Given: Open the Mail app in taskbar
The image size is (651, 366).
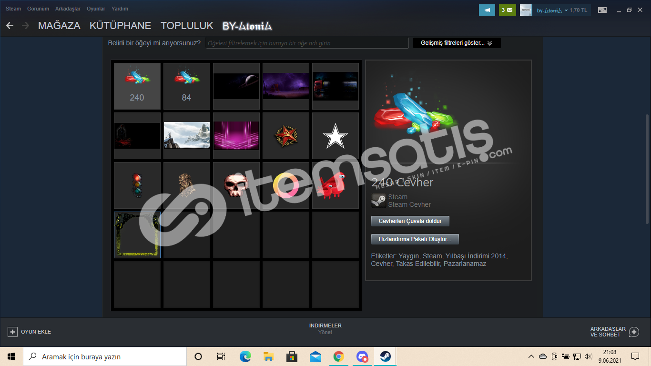Looking at the screenshot, I should (x=315, y=356).
